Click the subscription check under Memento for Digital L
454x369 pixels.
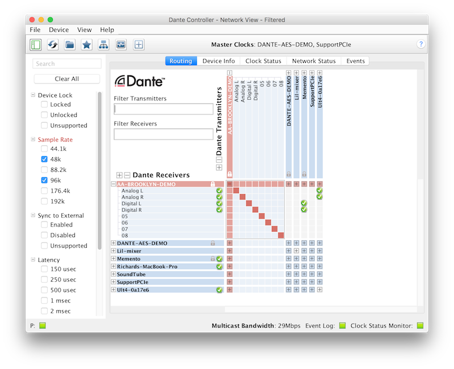304,203
